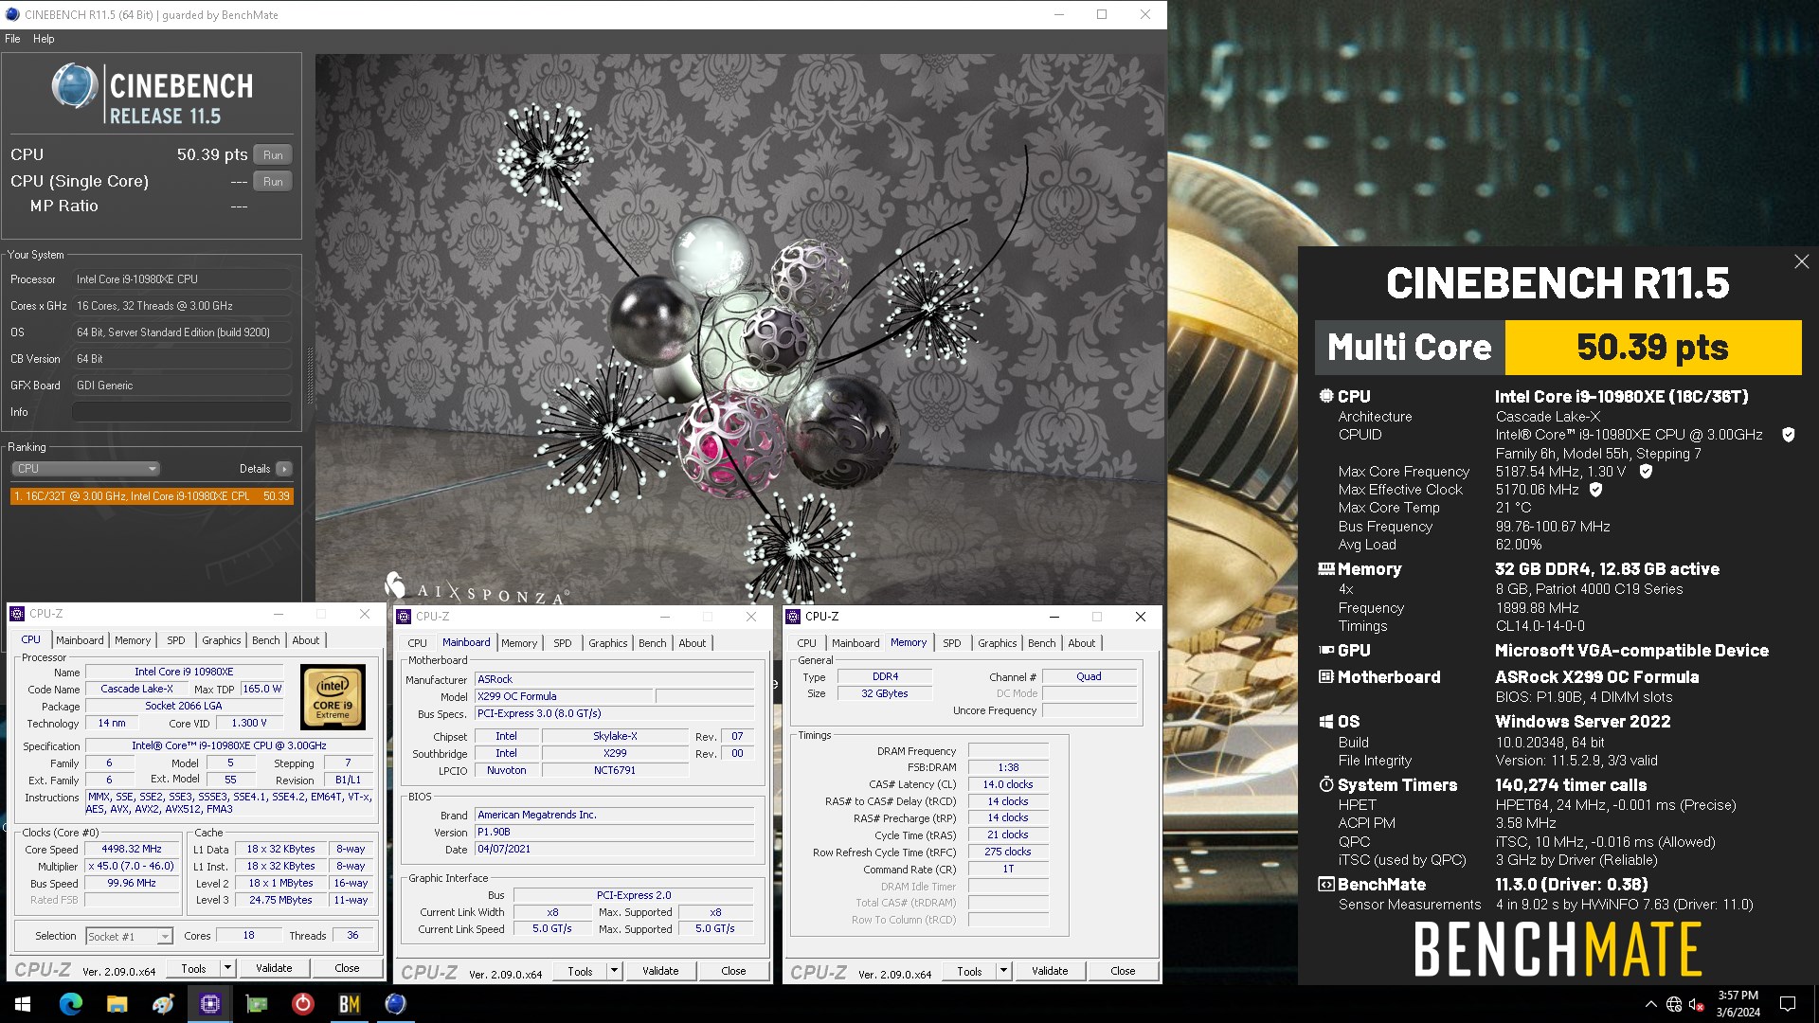Click the verified shield beside Max Core Frequency
This screenshot has height=1023, width=1819.
click(x=1646, y=472)
